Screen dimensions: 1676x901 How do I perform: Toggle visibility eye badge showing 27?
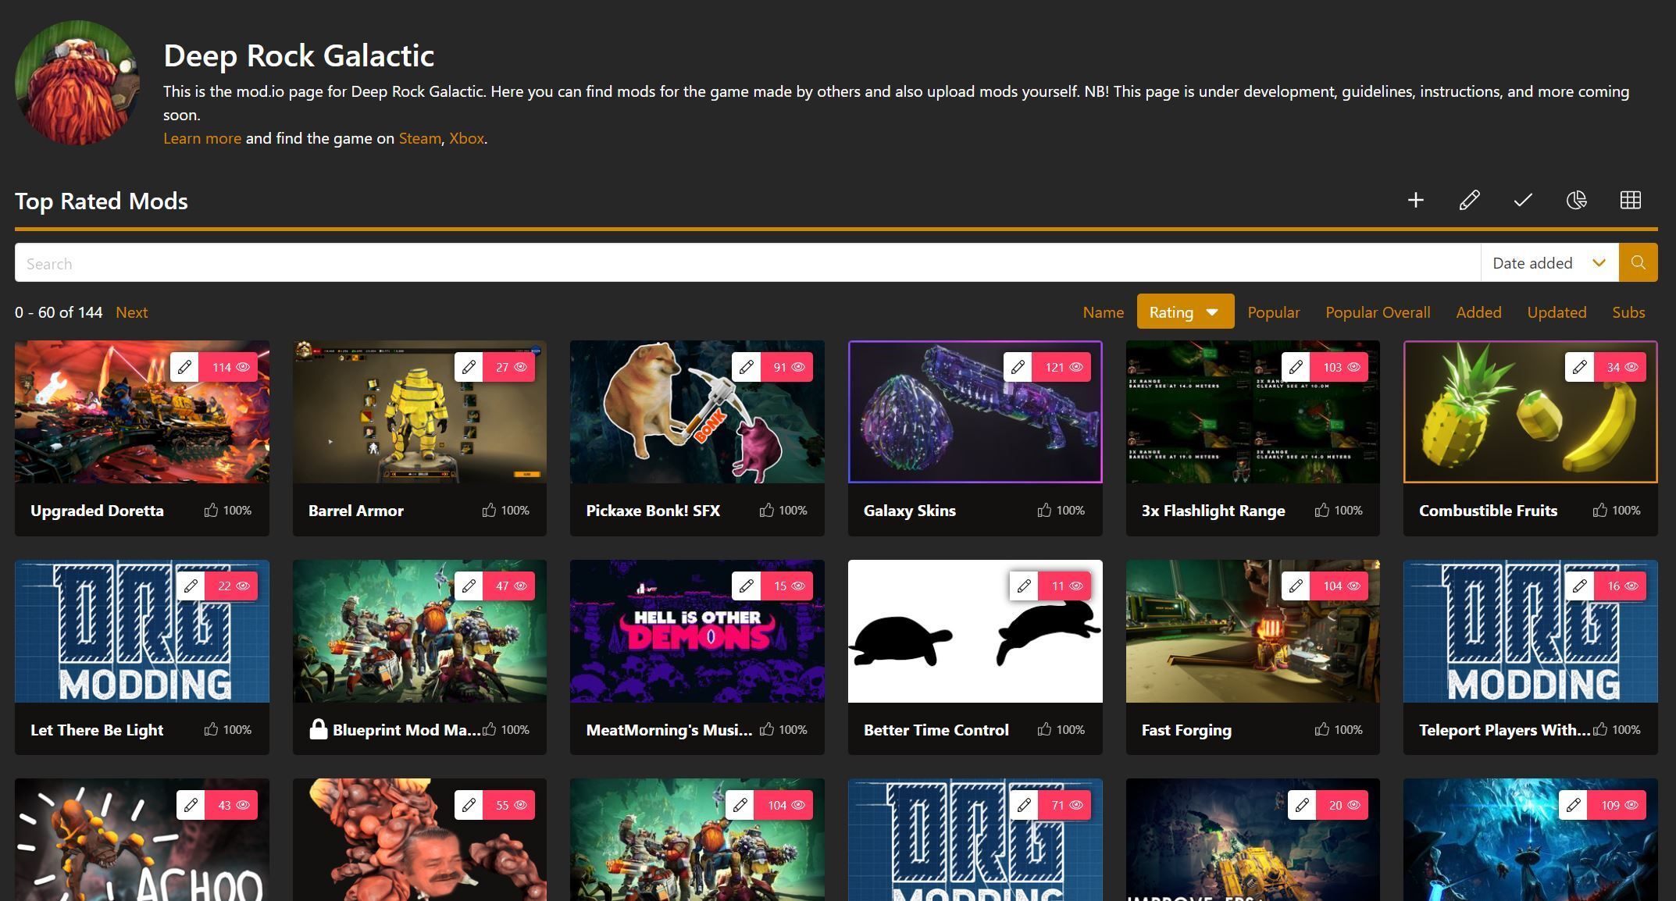[508, 367]
